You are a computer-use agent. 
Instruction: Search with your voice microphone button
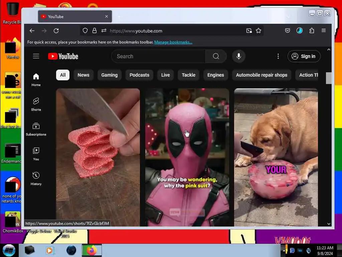point(239,56)
